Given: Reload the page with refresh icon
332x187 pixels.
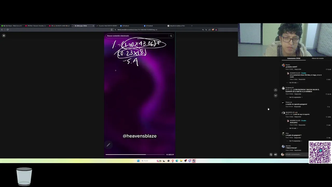Looking at the screenshot, I should click(x=8, y=30).
